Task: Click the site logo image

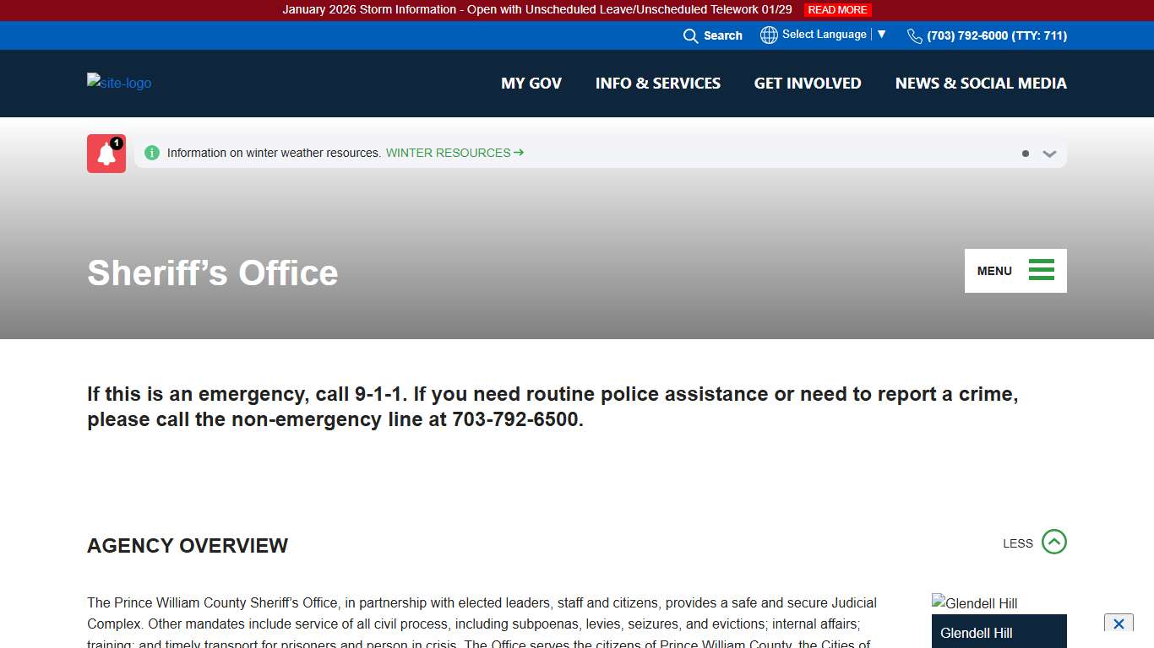Action: click(x=119, y=83)
